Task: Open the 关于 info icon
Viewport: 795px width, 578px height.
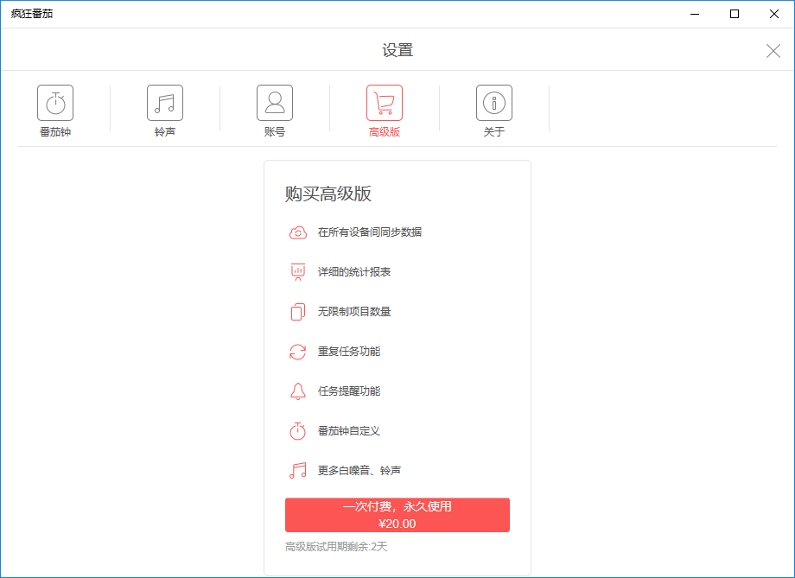Action: click(494, 103)
